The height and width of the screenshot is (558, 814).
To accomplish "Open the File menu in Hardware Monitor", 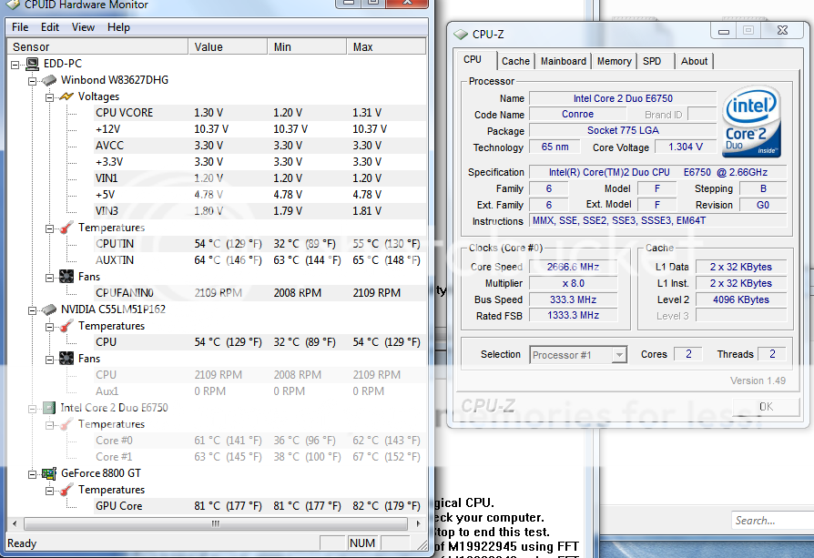I will point(20,27).
